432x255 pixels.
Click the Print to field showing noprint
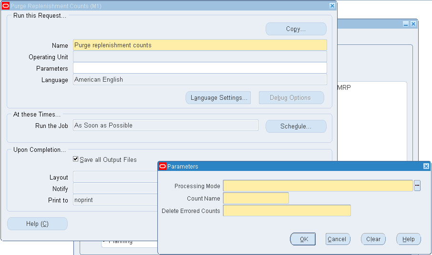pyautogui.click(x=115, y=200)
